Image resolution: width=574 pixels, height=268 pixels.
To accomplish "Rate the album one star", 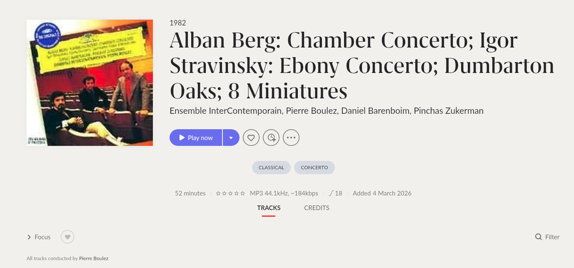I will pyautogui.click(x=218, y=193).
